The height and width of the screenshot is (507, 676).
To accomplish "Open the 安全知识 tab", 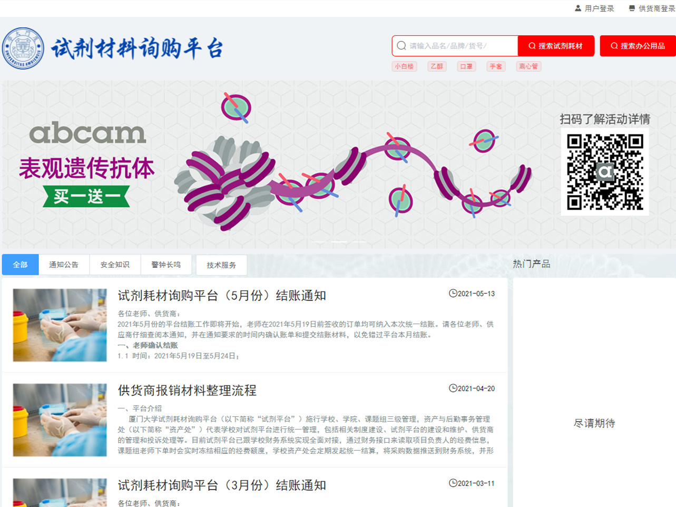I will coord(115,265).
